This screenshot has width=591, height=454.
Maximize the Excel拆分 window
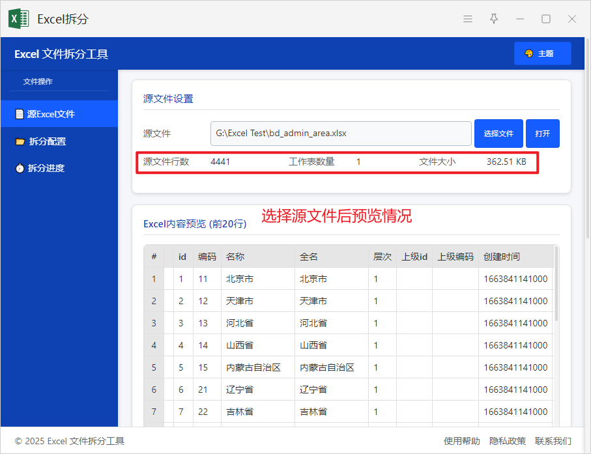pyautogui.click(x=546, y=19)
